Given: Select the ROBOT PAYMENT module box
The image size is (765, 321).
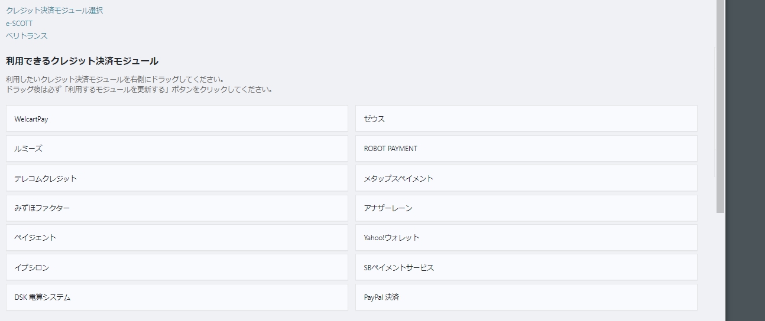Looking at the screenshot, I should (x=526, y=149).
